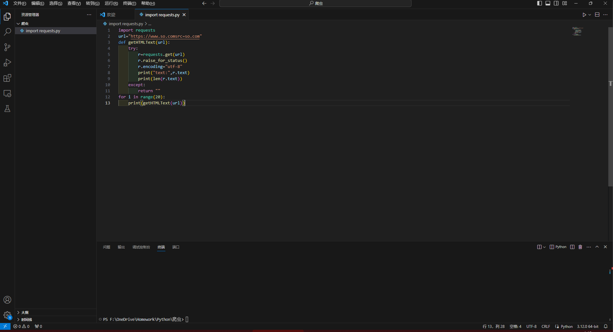Close the import requests.py editor tab

tap(184, 15)
